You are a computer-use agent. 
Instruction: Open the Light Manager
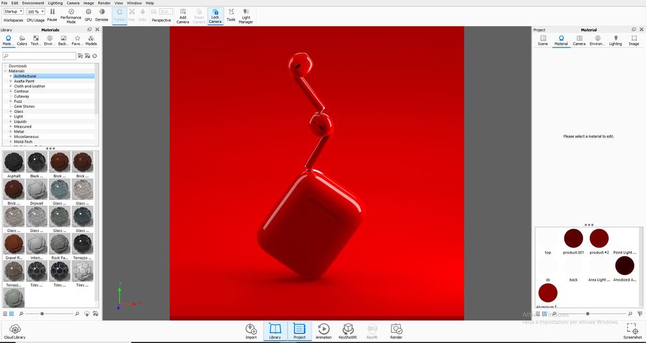(x=246, y=16)
